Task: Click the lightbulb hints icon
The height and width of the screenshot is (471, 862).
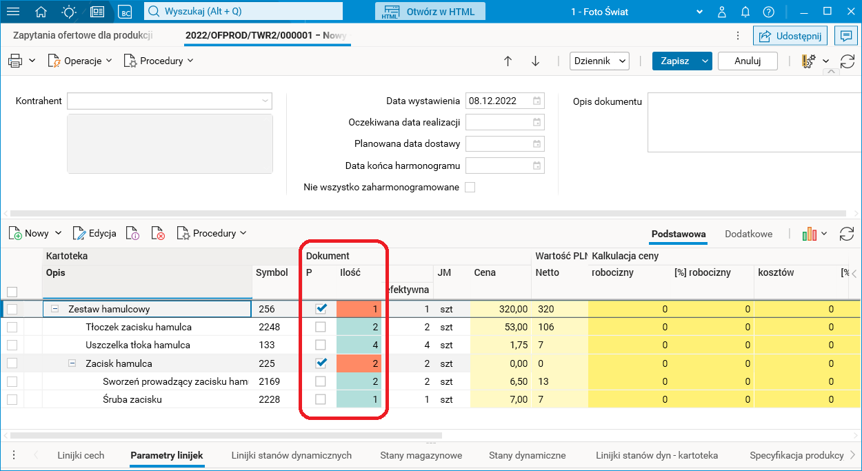Action: pos(69,12)
